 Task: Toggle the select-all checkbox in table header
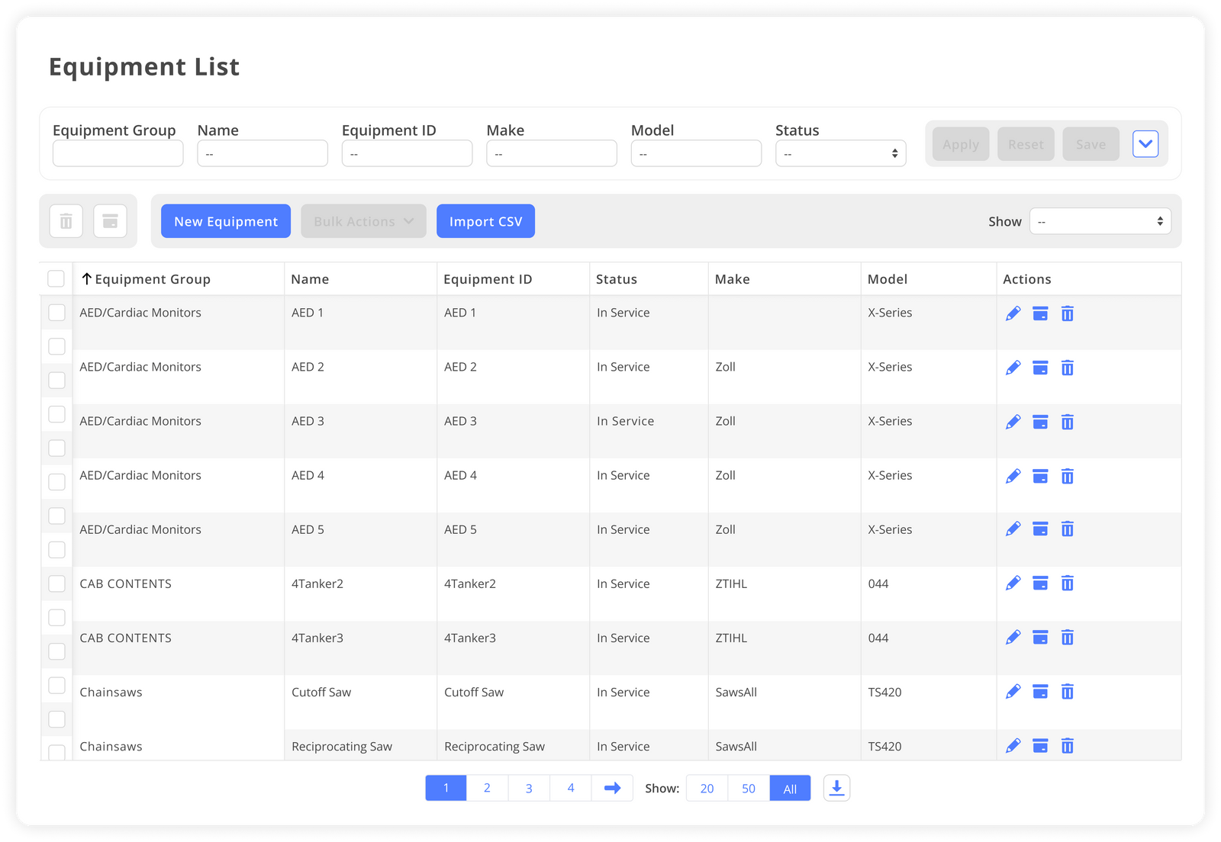point(56,278)
